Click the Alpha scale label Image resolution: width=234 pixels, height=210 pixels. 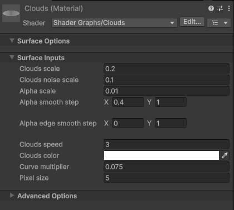[x=37, y=91]
